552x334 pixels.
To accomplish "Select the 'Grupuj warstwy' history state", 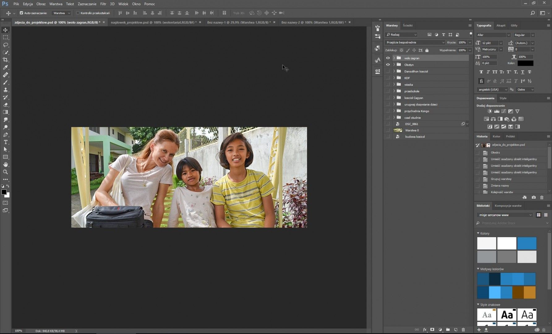I will pos(501,179).
